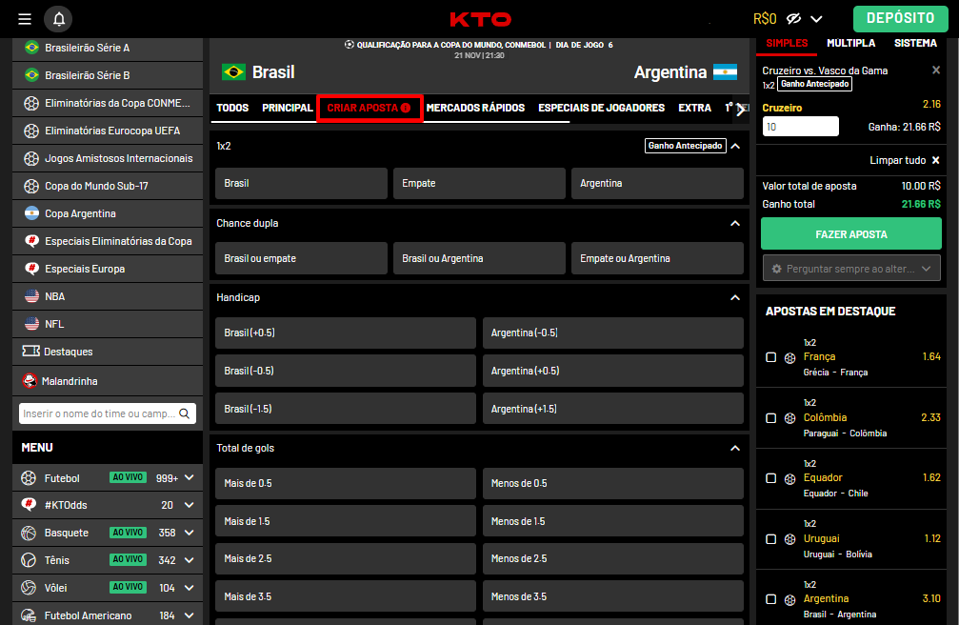Check the Colômbia featured bet
Viewport: 959px width, 625px height.
point(770,417)
